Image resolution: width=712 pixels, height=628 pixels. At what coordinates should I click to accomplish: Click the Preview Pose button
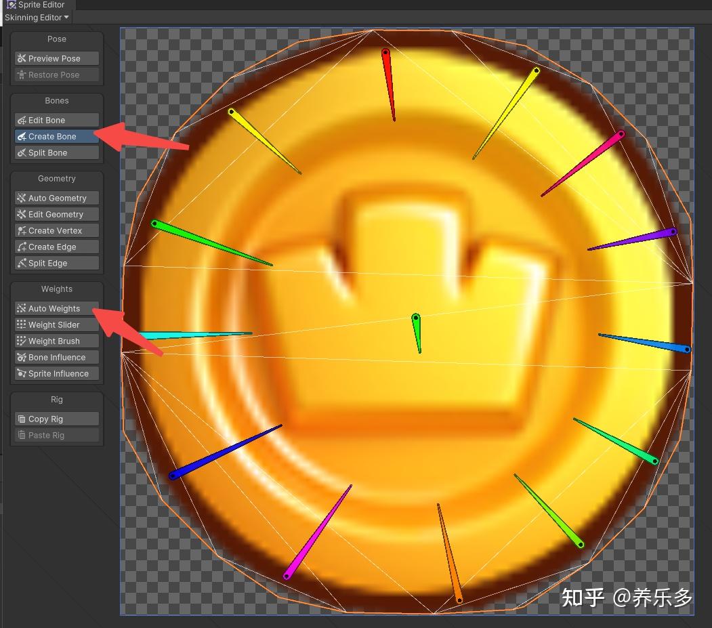[57, 58]
